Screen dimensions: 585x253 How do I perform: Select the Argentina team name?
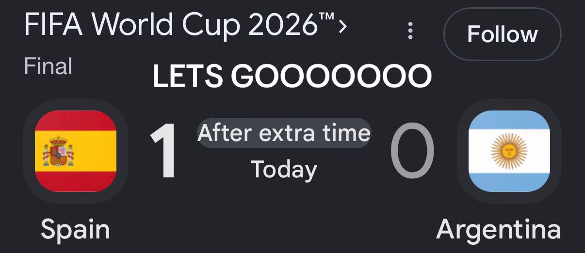tap(499, 229)
